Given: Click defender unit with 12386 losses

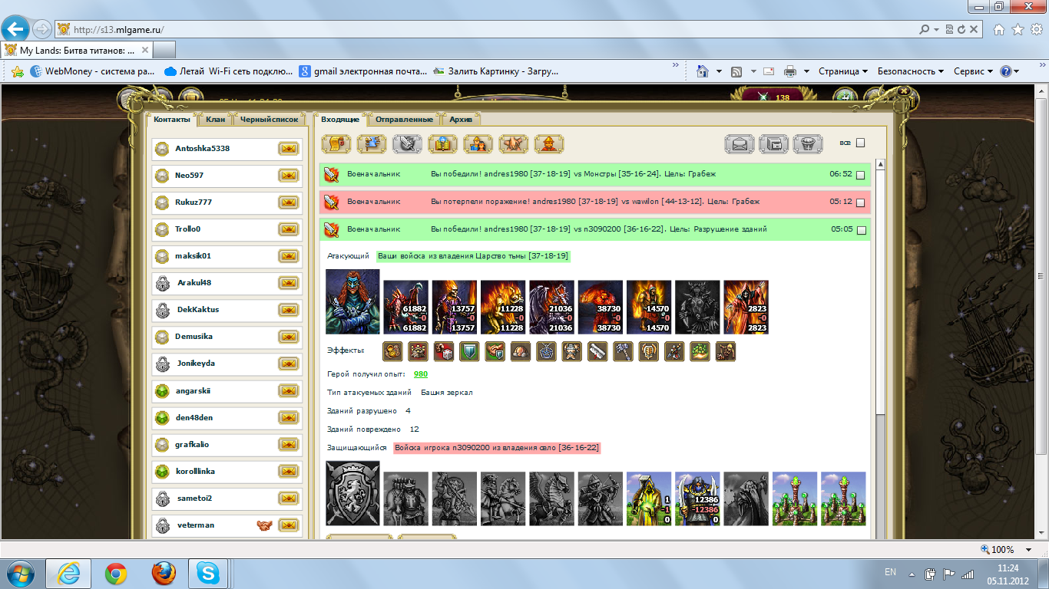Looking at the screenshot, I should 697,499.
